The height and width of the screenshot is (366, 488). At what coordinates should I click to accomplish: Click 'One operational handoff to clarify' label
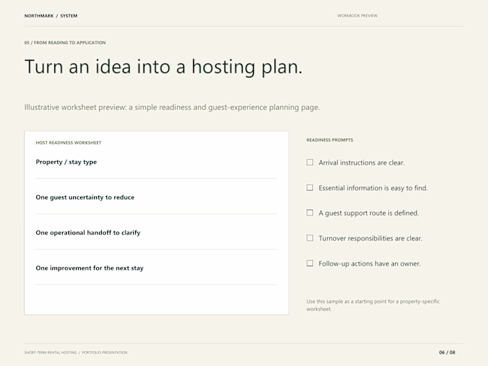click(88, 233)
